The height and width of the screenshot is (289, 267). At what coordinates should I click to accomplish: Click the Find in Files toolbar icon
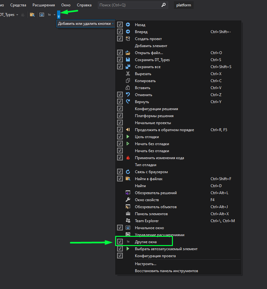click(32, 15)
